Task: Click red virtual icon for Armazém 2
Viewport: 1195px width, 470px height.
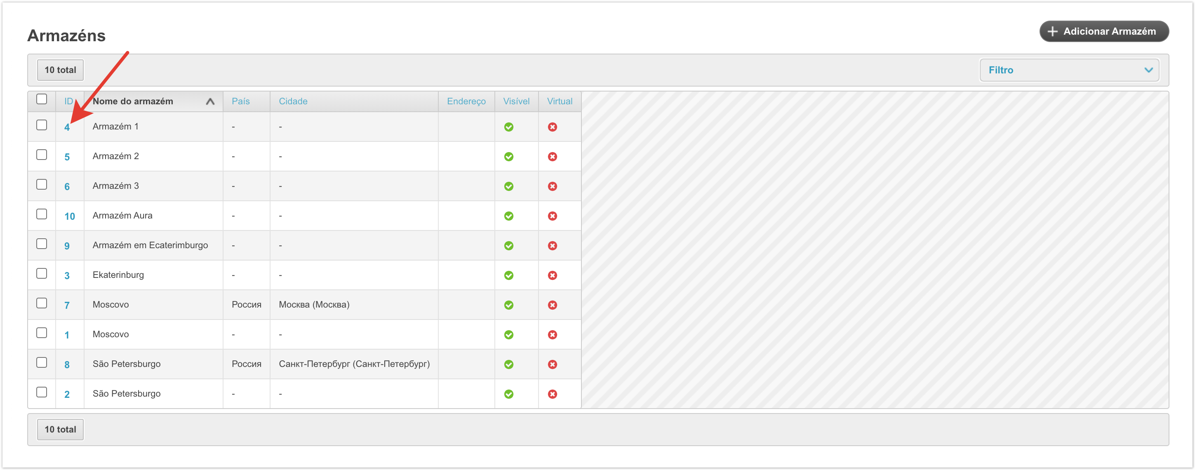Action: click(x=552, y=157)
